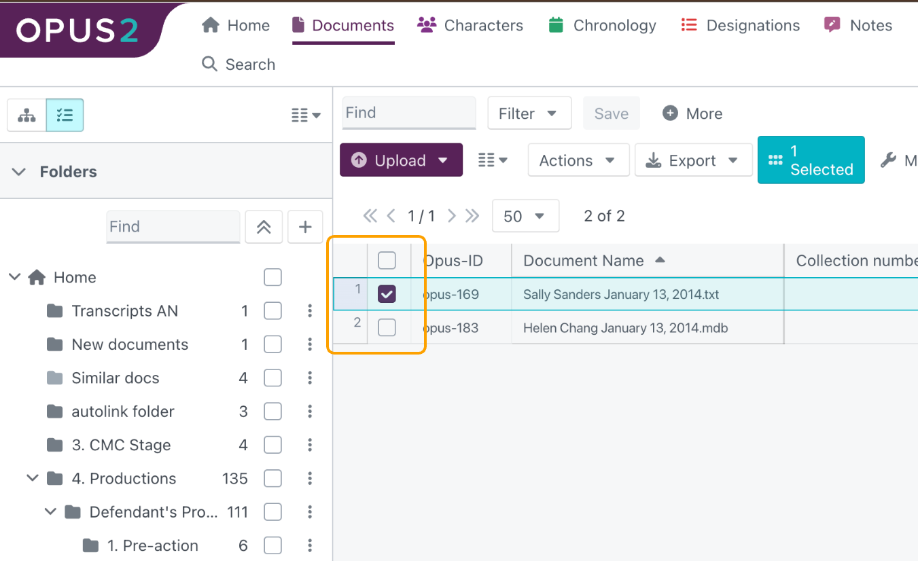Screen dimensions: 918x561
Task: Open the 1. Pre-action options menu
Action: [x=310, y=545]
